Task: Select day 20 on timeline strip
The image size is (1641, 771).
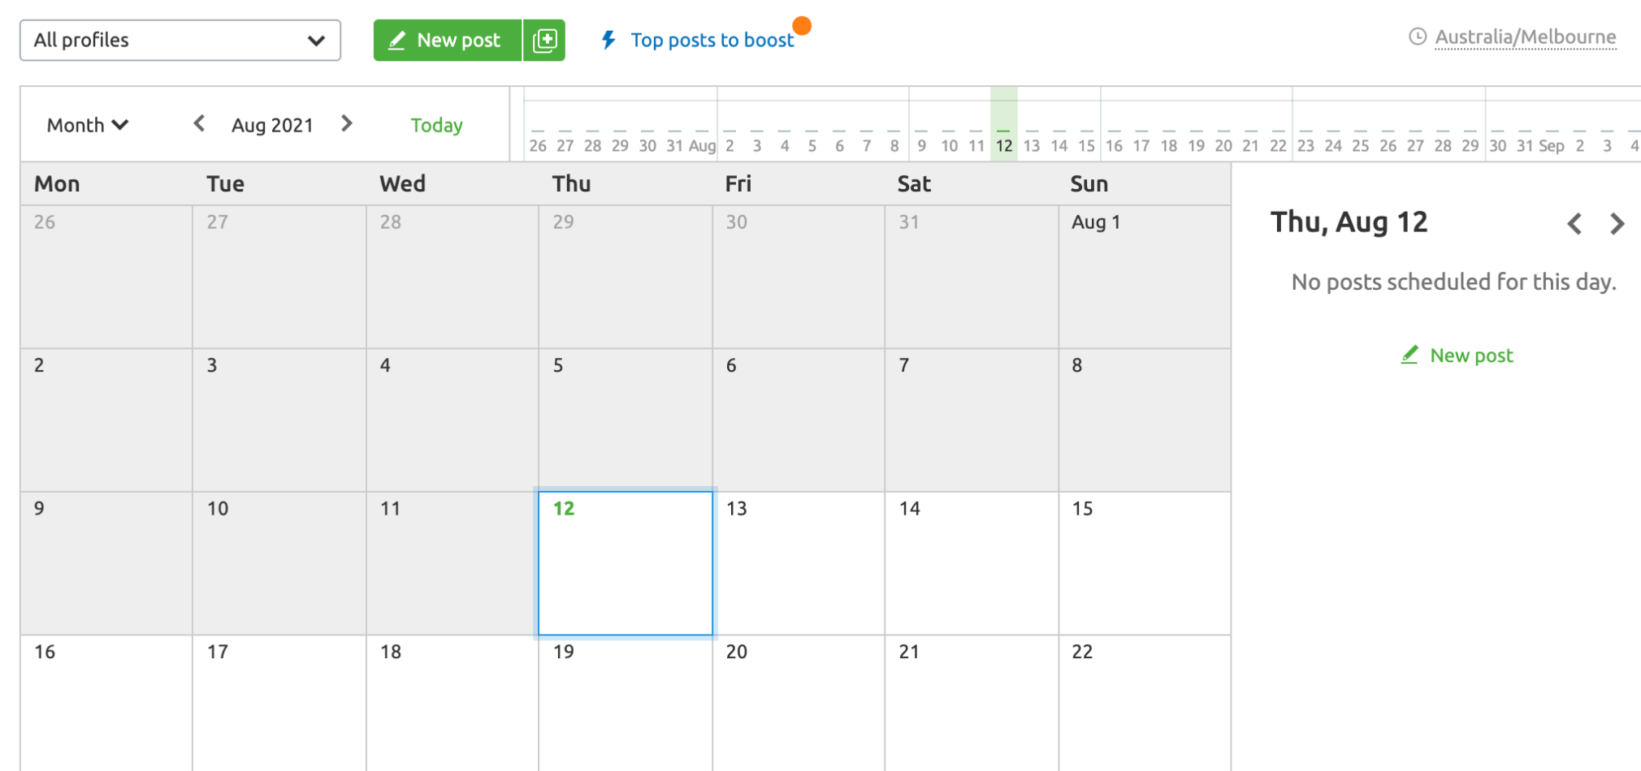Action: [1223, 145]
